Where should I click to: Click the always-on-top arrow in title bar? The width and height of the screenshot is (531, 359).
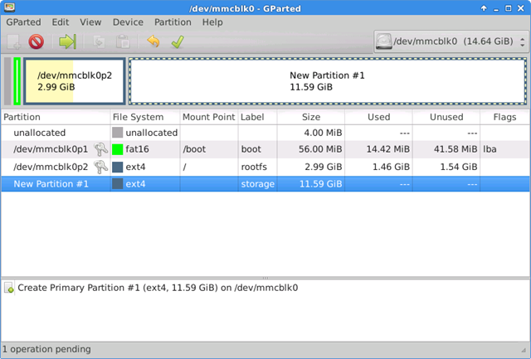coord(484,8)
